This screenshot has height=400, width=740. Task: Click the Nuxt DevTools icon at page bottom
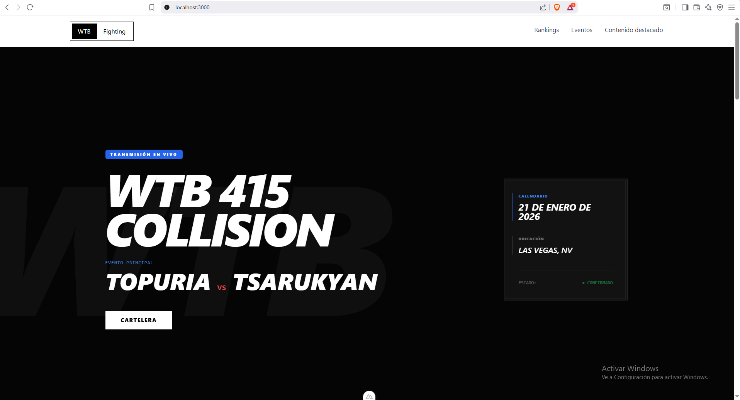point(369,396)
